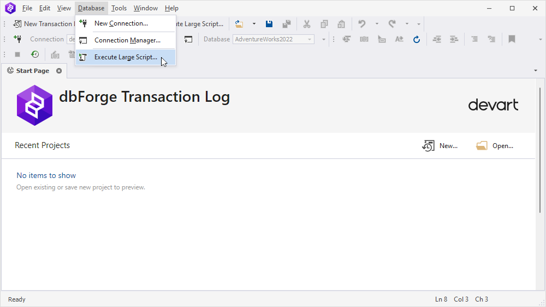Click the Connection combo box field
The width and height of the screenshot is (546, 307).
pyautogui.click(x=70, y=39)
